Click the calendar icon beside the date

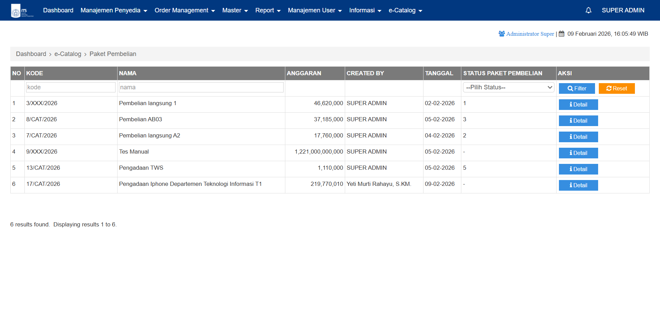click(x=561, y=34)
